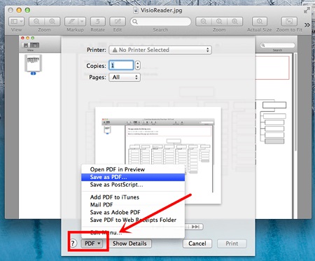
Task: Choose Mail PDF menu item
Action: click(133, 205)
